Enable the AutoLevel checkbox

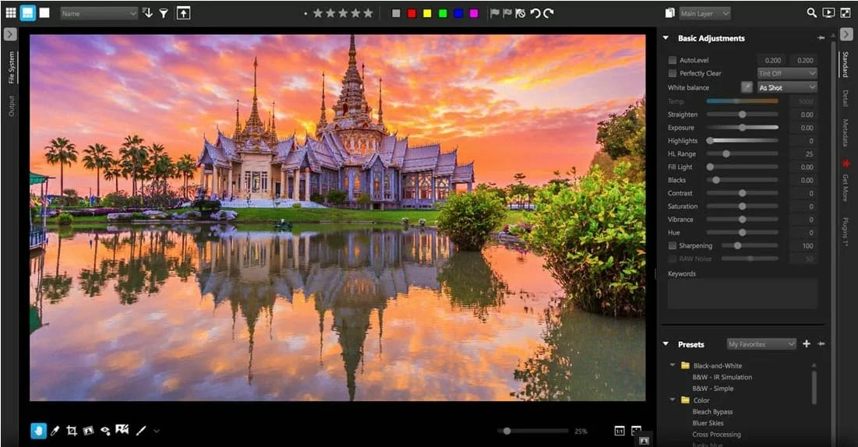click(673, 60)
